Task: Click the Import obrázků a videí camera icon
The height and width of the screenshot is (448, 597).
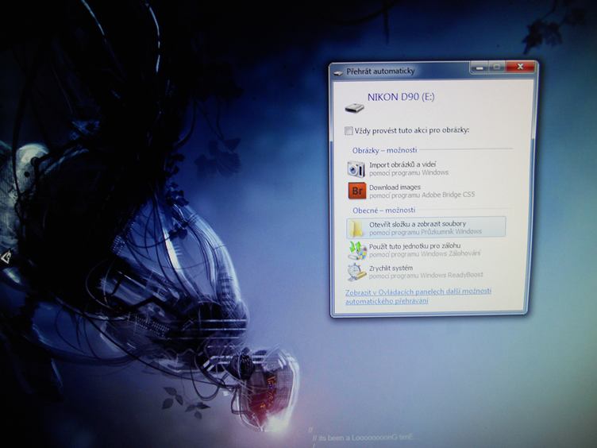Action: pos(356,169)
